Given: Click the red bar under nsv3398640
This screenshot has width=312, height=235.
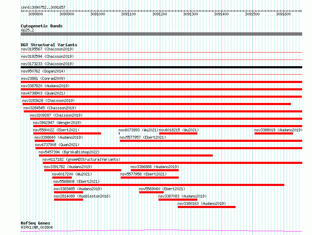Looking at the screenshot, I should pos(45,141).
